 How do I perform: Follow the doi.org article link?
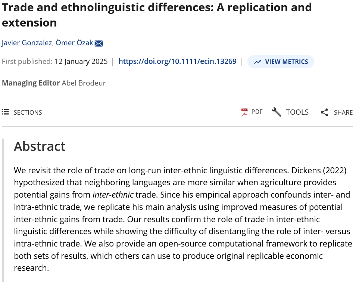[x=177, y=61]
